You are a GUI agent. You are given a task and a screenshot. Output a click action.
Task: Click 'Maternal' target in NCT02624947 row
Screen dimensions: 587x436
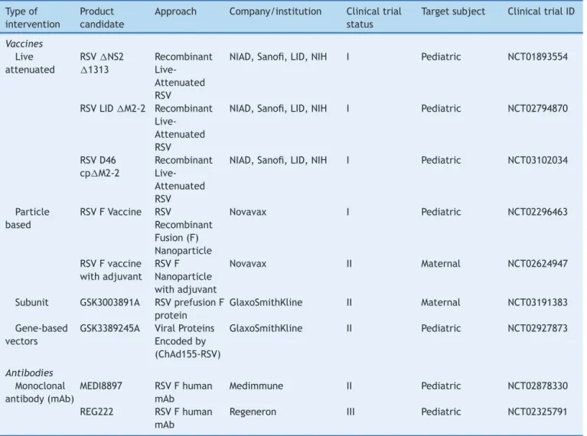[441, 263]
